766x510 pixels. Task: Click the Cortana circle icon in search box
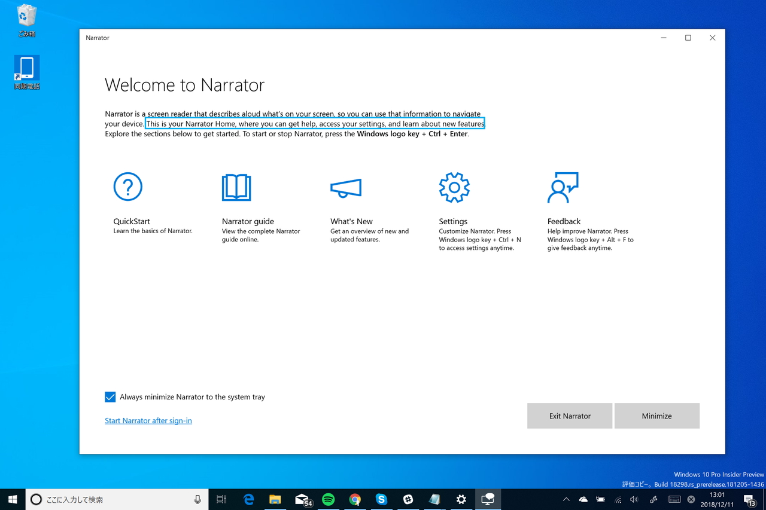point(36,500)
